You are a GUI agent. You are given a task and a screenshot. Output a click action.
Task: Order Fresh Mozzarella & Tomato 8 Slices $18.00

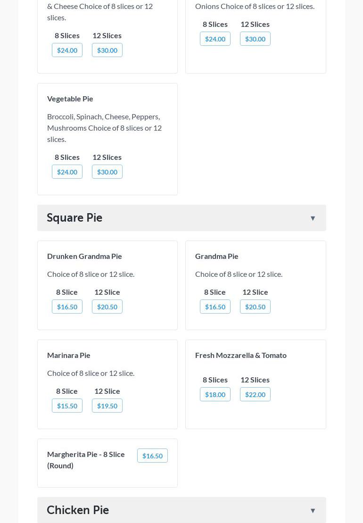[215, 394]
